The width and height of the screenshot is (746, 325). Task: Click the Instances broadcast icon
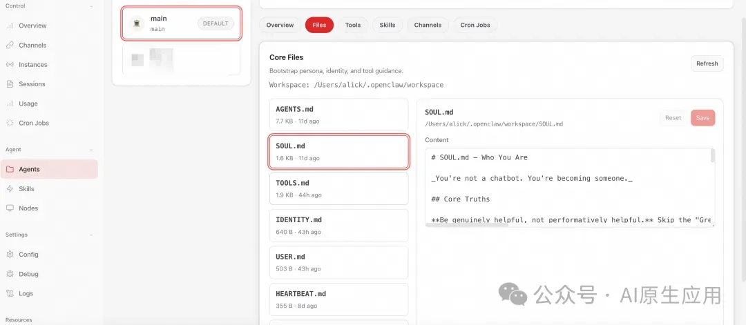[10, 65]
